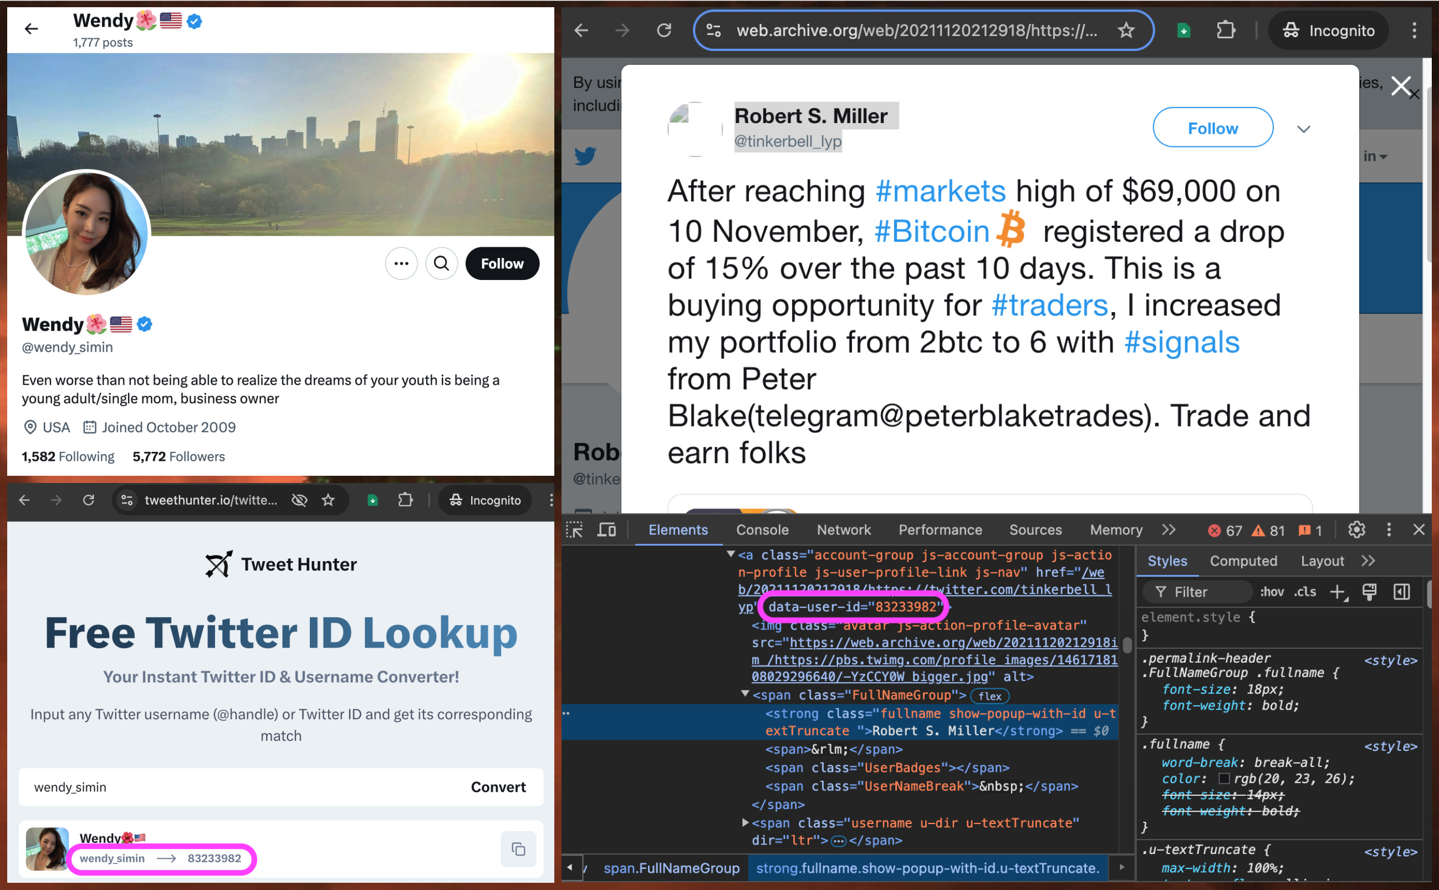
Task: Click Convert on Tweet Hunter
Action: [x=498, y=787]
